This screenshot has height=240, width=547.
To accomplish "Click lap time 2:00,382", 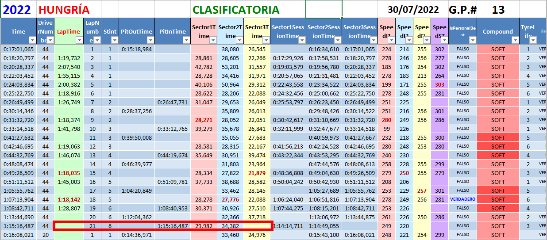I will click(x=69, y=84).
